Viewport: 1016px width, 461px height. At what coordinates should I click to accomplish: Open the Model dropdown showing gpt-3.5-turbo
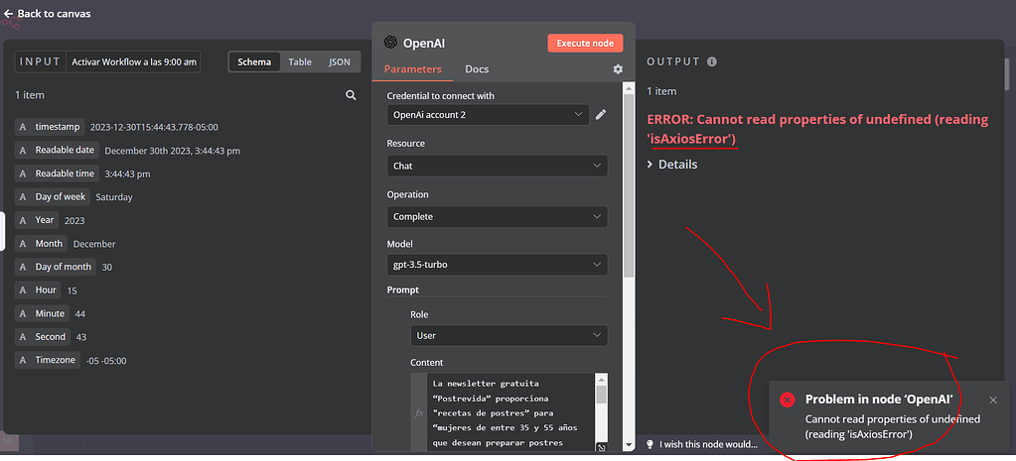[497, 265]
